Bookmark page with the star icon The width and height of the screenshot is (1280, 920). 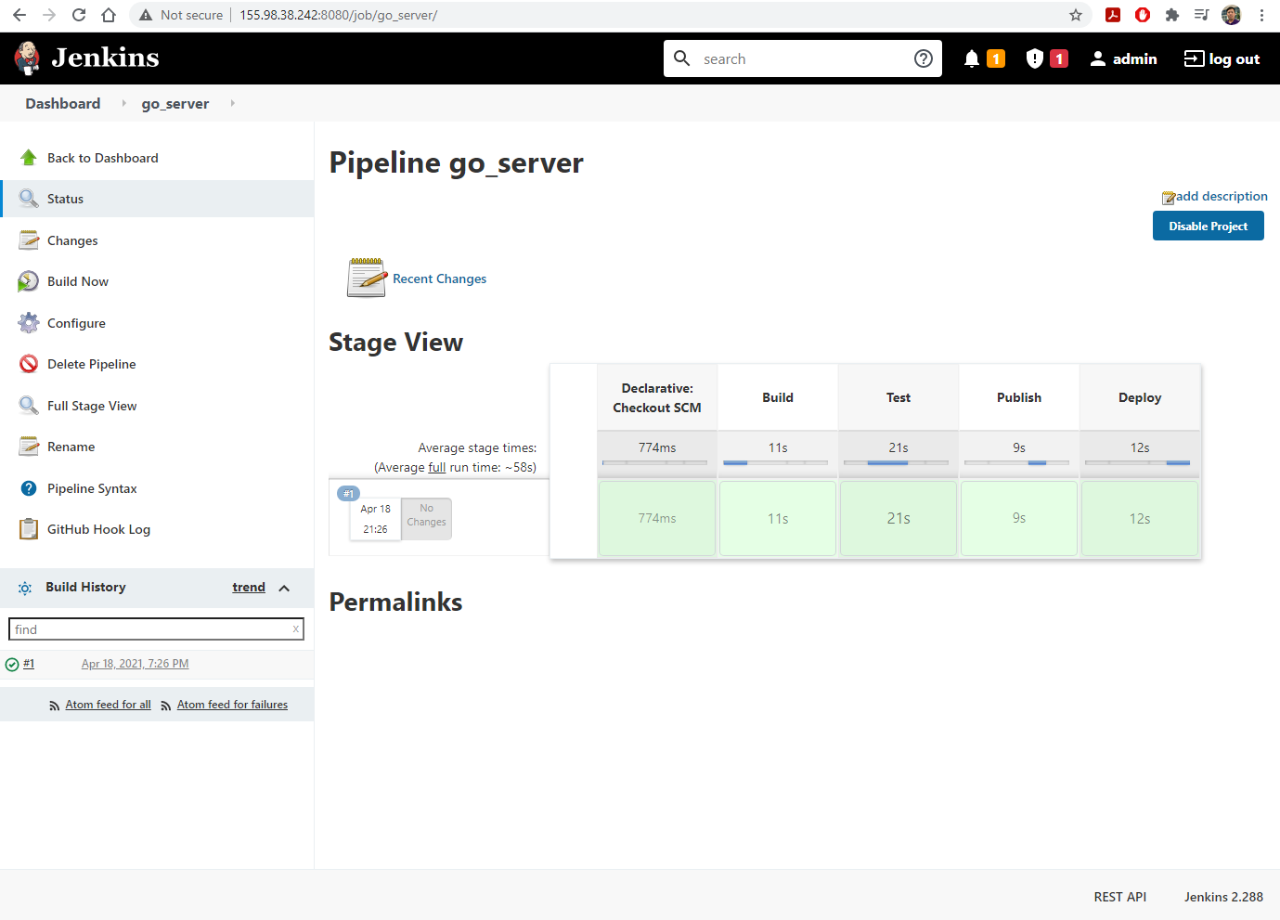(x=1076, y=15)
